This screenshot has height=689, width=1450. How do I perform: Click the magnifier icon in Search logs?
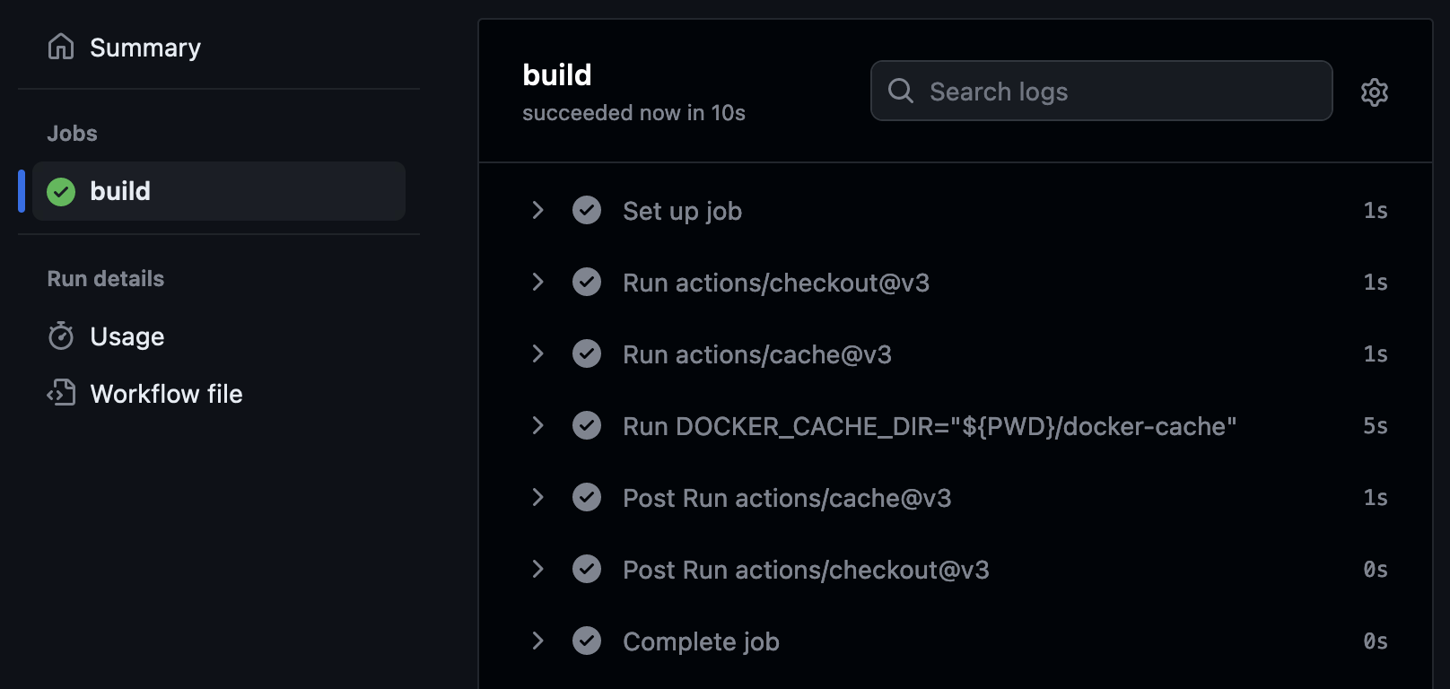(900, 91)
